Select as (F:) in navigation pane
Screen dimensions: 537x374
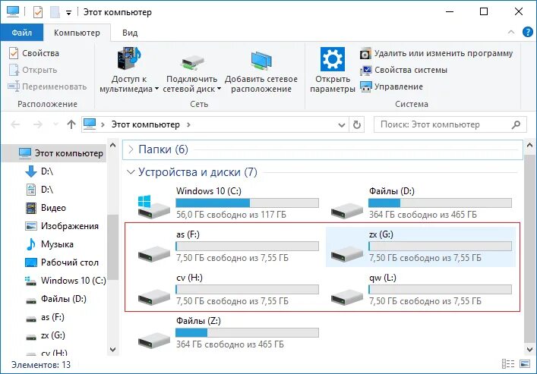pos(45,317)
